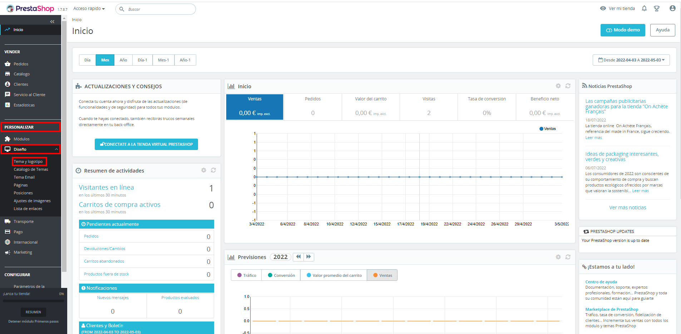This screenshot has width=681, height=334.
Task: Open Ver más noticias link
Action: [627, 208]
